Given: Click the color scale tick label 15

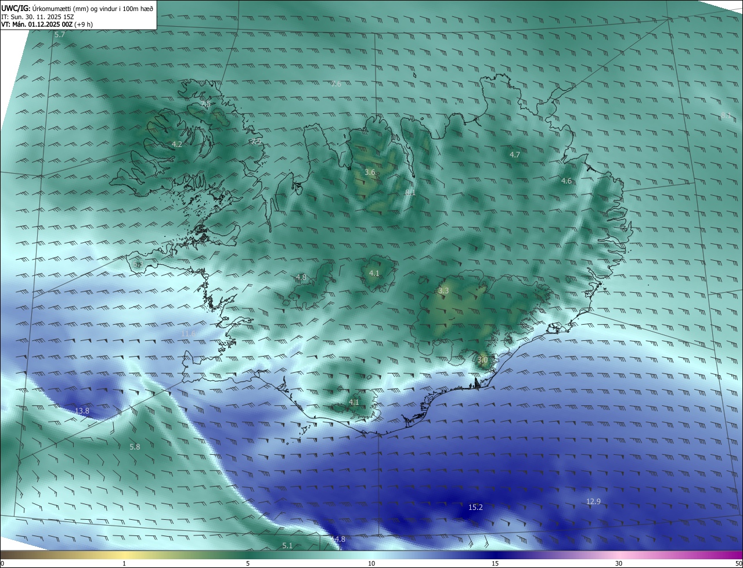Looking at the screenshot, I should [495, 563].
